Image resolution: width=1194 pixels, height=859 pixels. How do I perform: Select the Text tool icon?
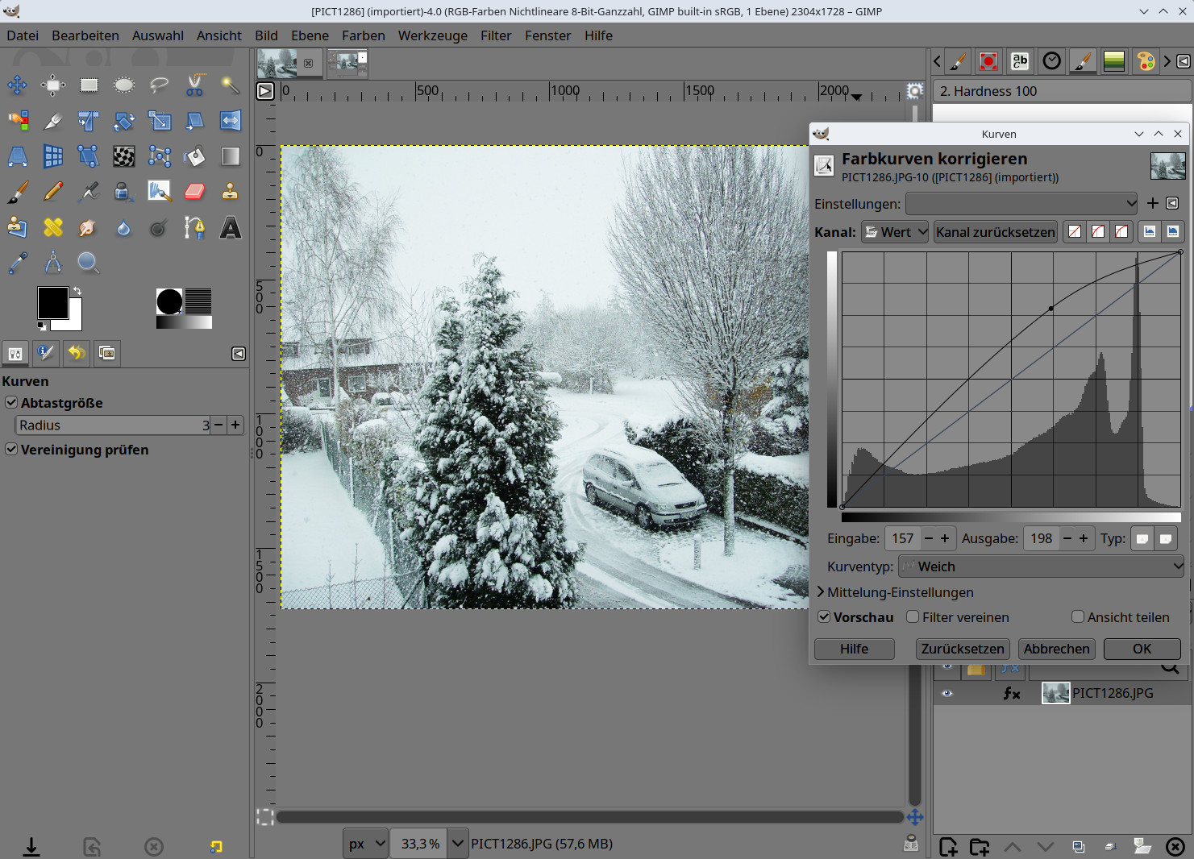pyautogui.click(x=231, y=228)
